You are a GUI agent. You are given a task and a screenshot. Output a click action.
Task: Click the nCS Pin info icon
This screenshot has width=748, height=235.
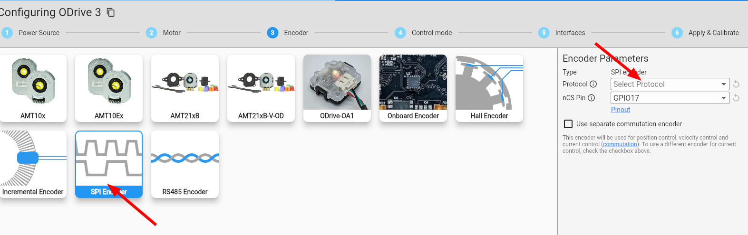(x=591, y=98)
